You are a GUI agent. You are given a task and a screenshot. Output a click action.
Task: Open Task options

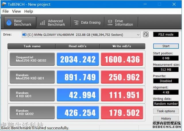(166, 111)
